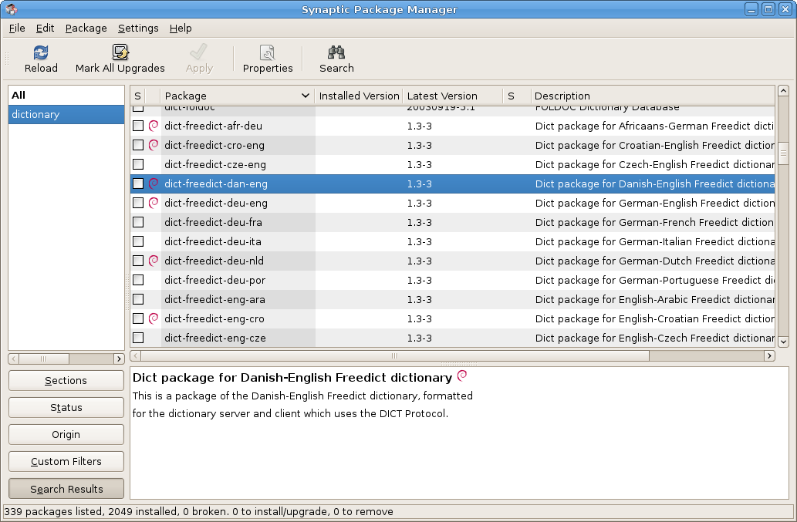Click the Mark All Upgrades icon
This screenshot has width=797, height=522.
coord(120,52)
